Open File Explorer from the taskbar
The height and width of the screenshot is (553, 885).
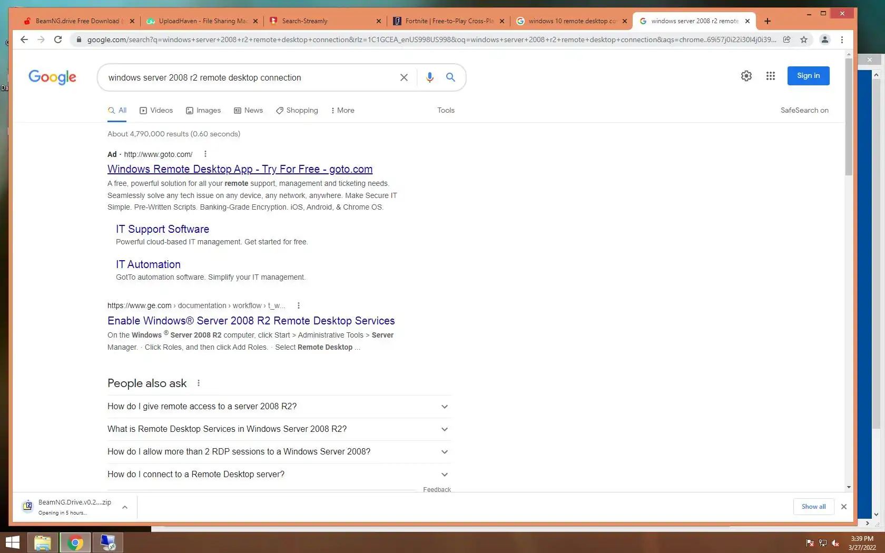tap(42, 542)
